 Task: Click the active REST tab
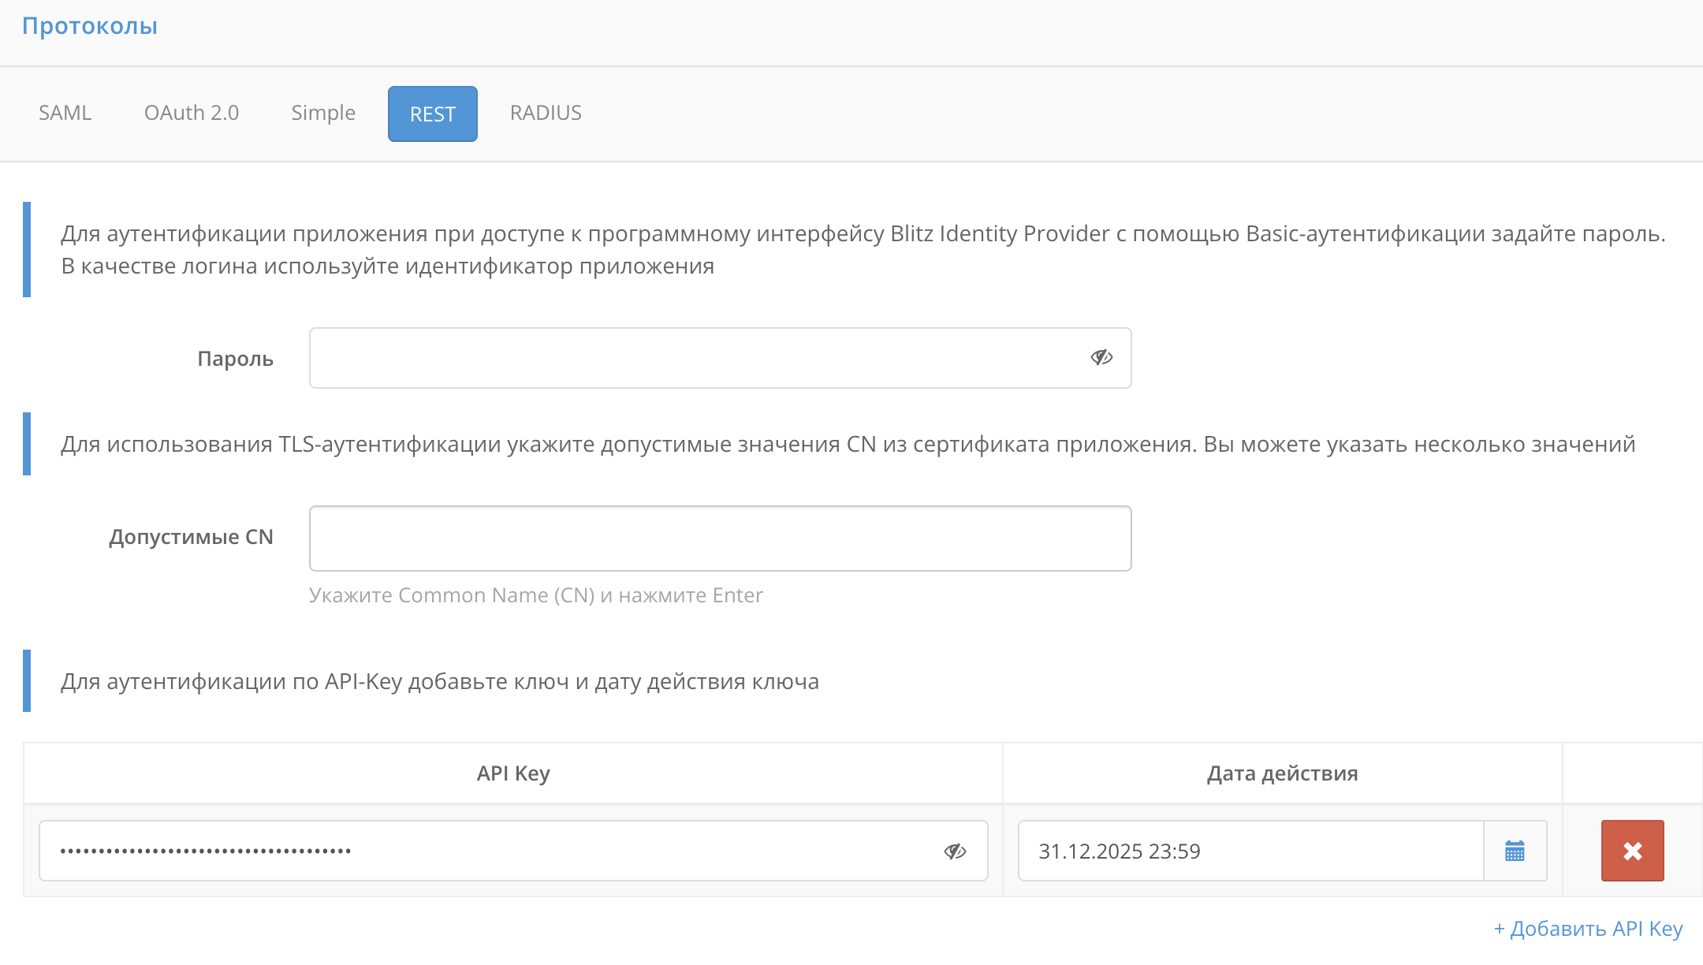click(432, 114)
